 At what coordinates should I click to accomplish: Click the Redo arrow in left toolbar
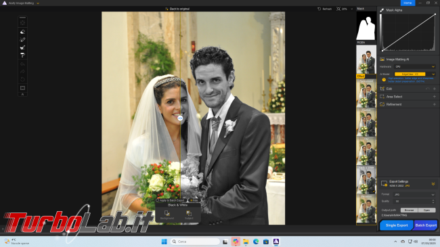click(23, 72)
